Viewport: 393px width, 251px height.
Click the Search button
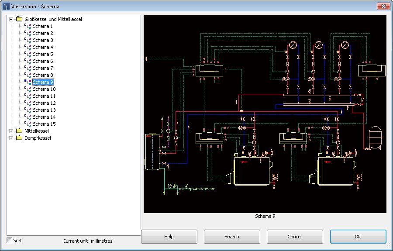(x=232, y=237)
